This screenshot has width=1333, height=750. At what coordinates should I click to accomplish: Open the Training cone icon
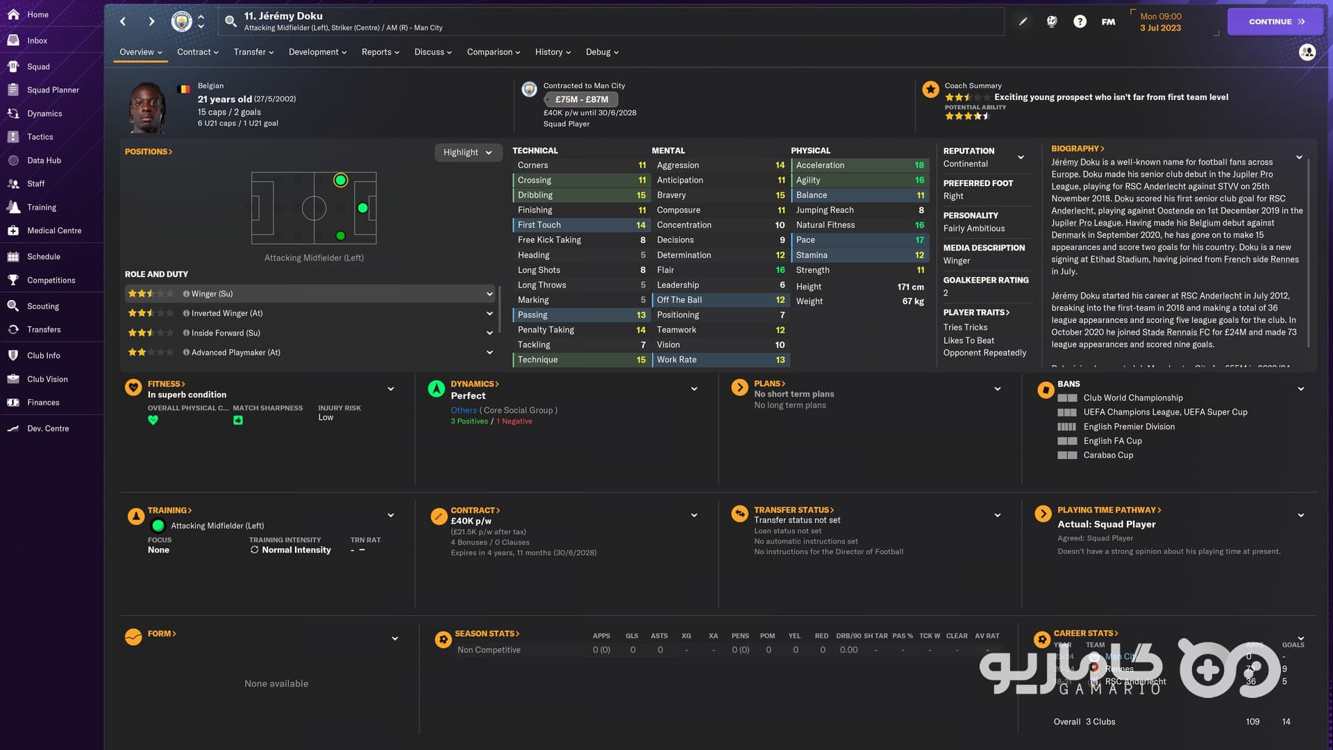point(13,207)
